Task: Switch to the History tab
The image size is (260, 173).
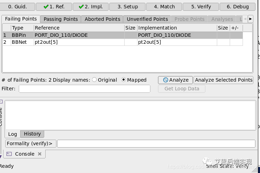Action: click(32, 134)
